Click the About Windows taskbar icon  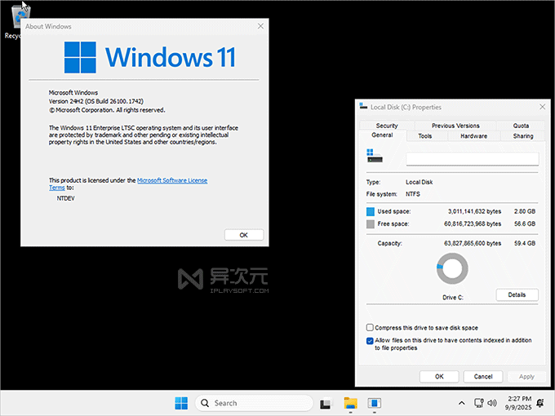(375, 403)
